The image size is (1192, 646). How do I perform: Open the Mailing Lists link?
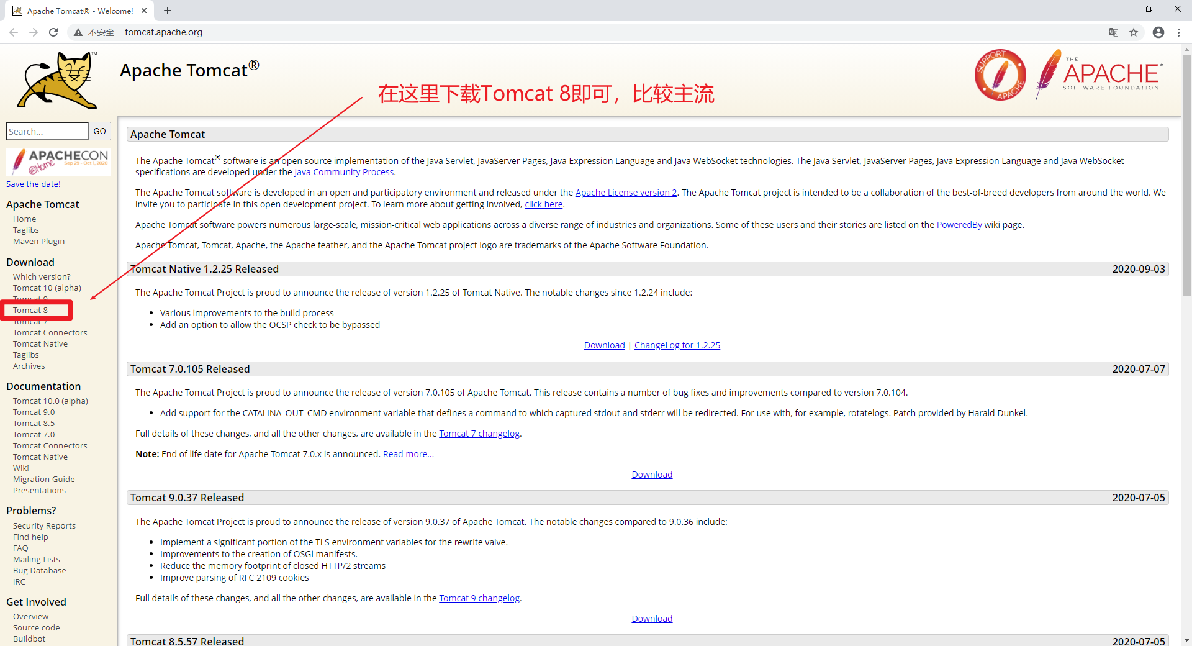(x=36, y=559)
